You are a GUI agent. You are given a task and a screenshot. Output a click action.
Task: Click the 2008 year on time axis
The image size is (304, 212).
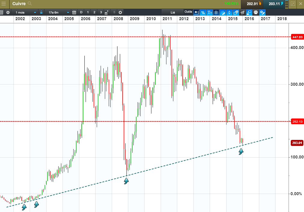(118, 19)
